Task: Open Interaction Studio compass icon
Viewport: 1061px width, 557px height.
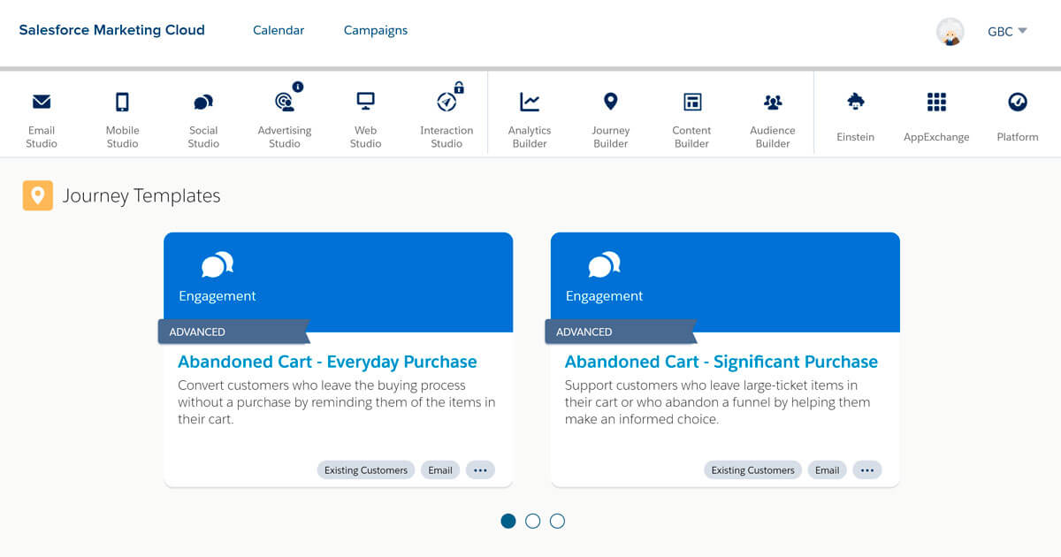Action: tap(447, 103)
